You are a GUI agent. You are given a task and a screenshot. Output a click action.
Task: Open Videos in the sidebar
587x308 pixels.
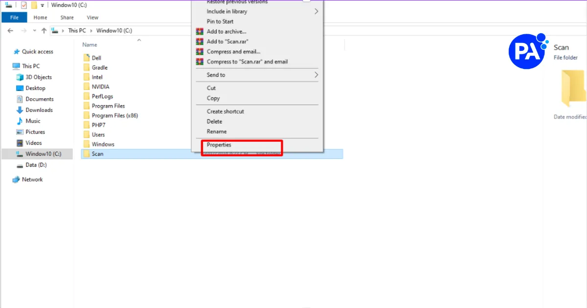29,143
